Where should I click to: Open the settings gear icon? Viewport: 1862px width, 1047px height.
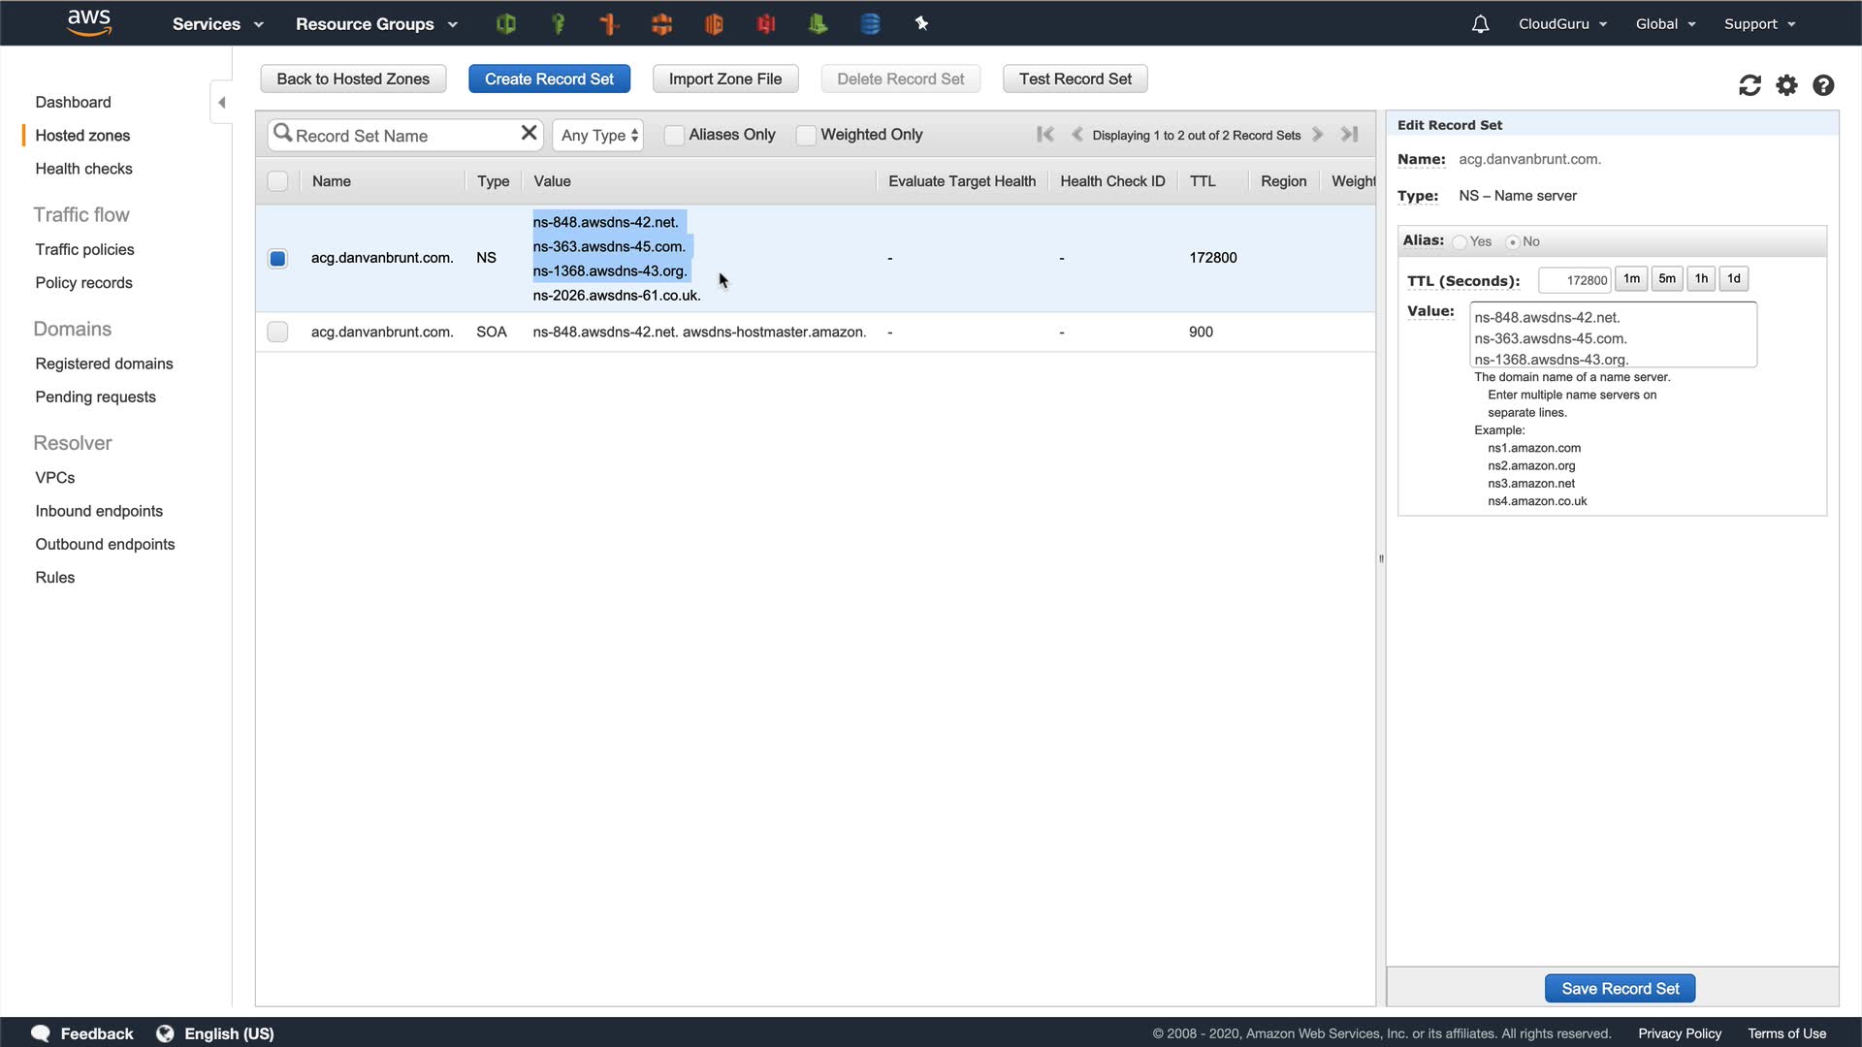point(1786,85)
